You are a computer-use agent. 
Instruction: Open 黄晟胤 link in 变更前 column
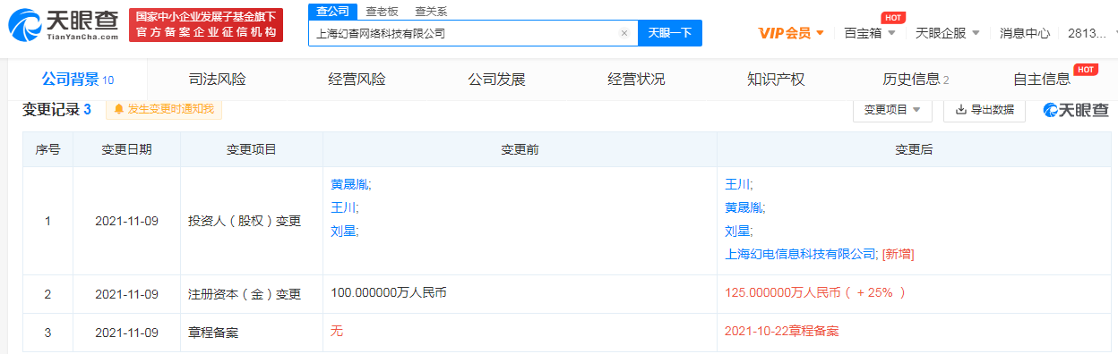(350, 184)
